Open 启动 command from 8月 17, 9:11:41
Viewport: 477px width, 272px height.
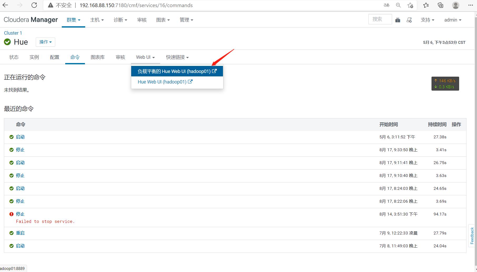[20, 163]
